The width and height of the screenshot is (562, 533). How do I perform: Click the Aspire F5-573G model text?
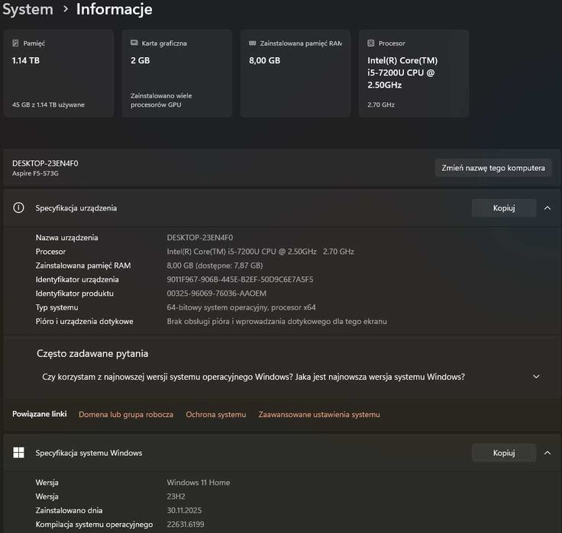35,173
